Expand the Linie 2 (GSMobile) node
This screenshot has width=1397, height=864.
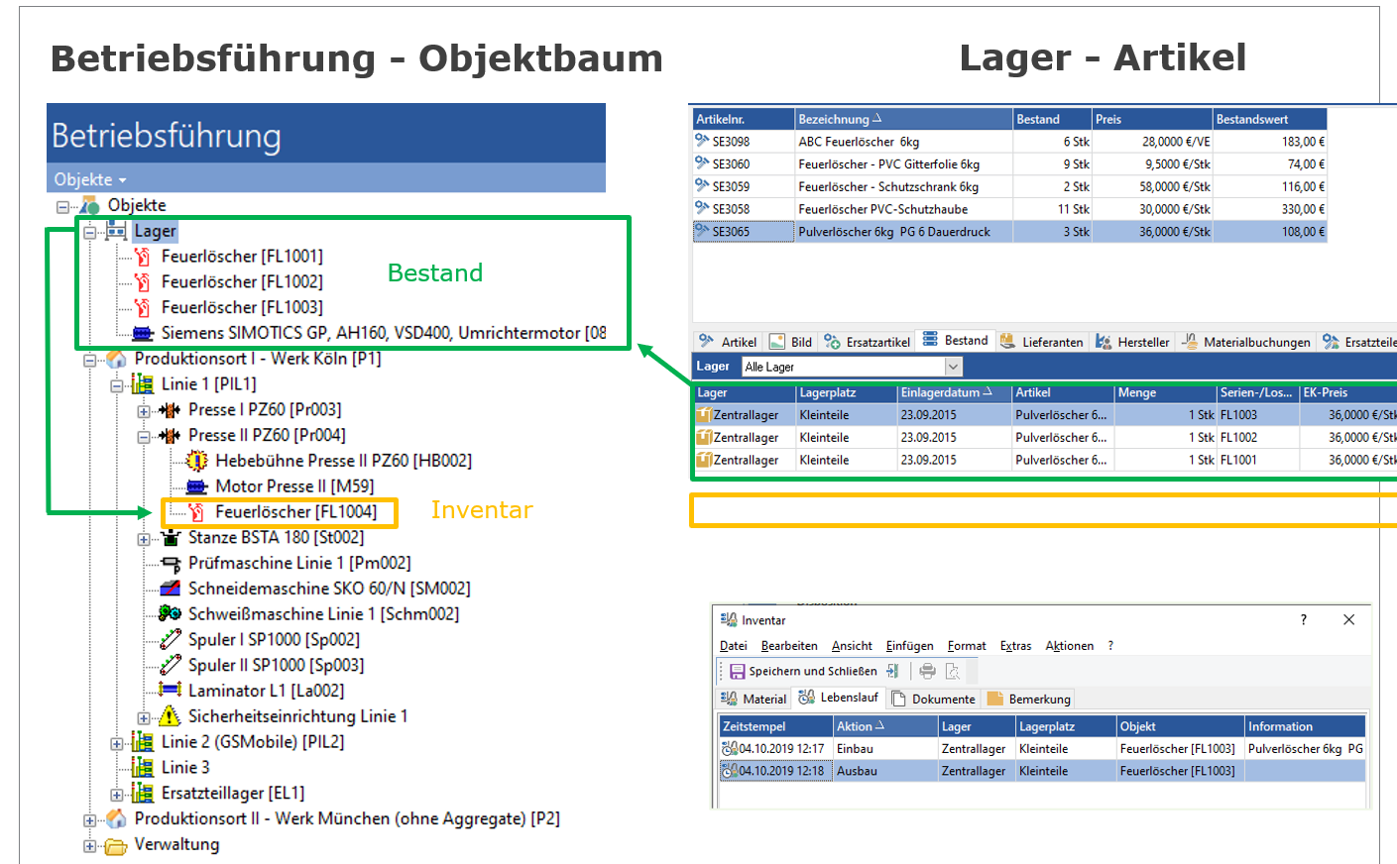pos(117,743)
